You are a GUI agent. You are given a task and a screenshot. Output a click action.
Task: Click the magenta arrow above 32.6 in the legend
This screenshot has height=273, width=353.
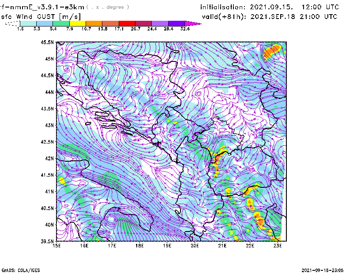tap(193, 23)
